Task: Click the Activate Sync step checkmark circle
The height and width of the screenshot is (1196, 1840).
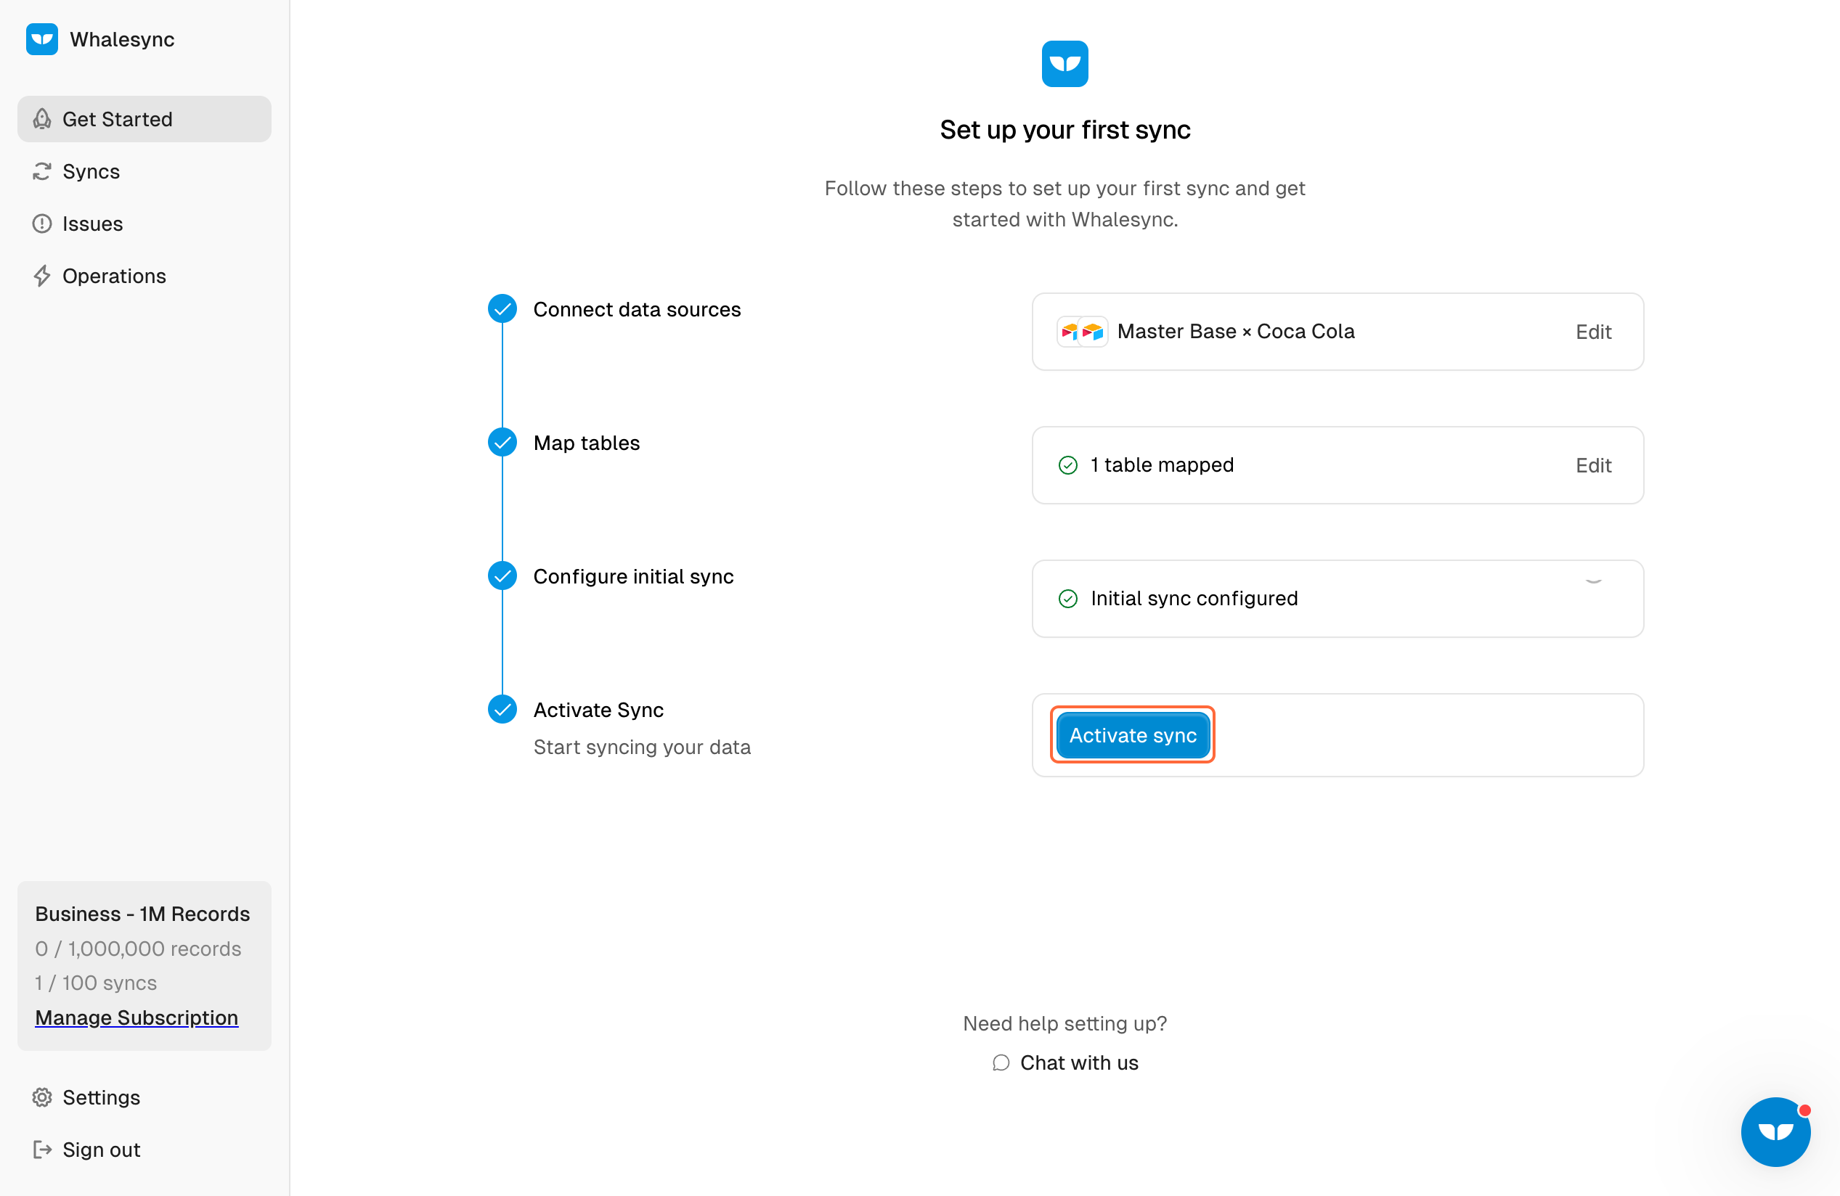Action: coord(502,709)
